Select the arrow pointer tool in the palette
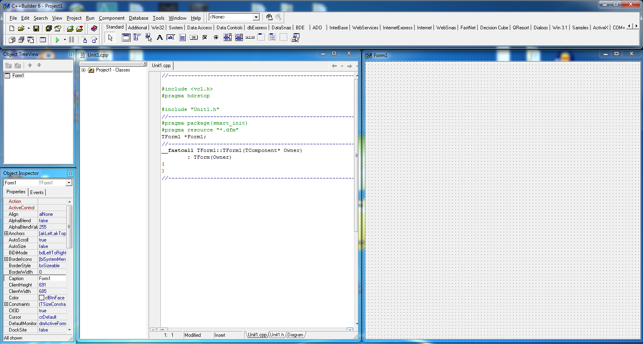643x344 pixels. point(111,38)
